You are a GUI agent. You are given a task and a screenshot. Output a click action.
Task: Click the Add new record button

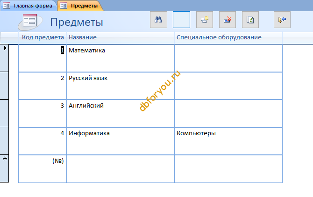[205, 20]
